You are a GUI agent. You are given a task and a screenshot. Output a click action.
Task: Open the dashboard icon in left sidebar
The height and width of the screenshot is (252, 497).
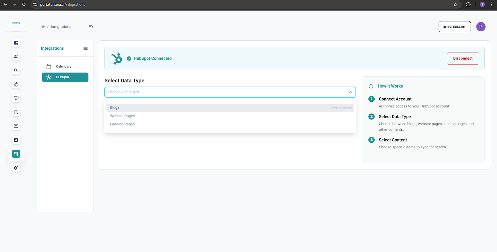[x=16, y=43]
